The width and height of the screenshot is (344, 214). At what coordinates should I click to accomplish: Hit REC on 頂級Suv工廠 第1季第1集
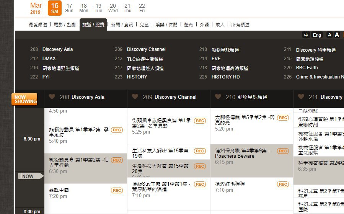pos(200,185)
